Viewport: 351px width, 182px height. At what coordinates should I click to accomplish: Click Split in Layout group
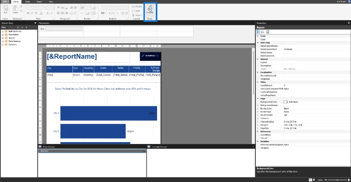coord(136,11)
